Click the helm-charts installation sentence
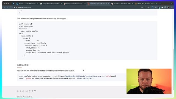The height and width of the screenshot is (99, 176). click(x=46, y=71)
